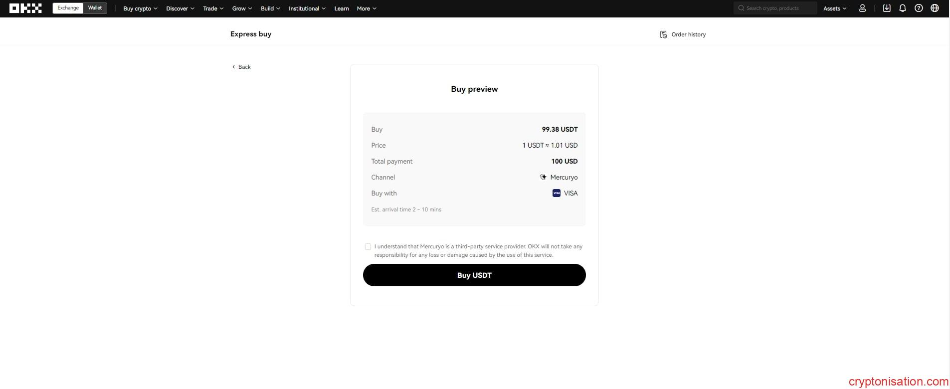The width and height of the screenshot is (950, 389).
Task: Switch to Exchange mode
Action: 68,8
